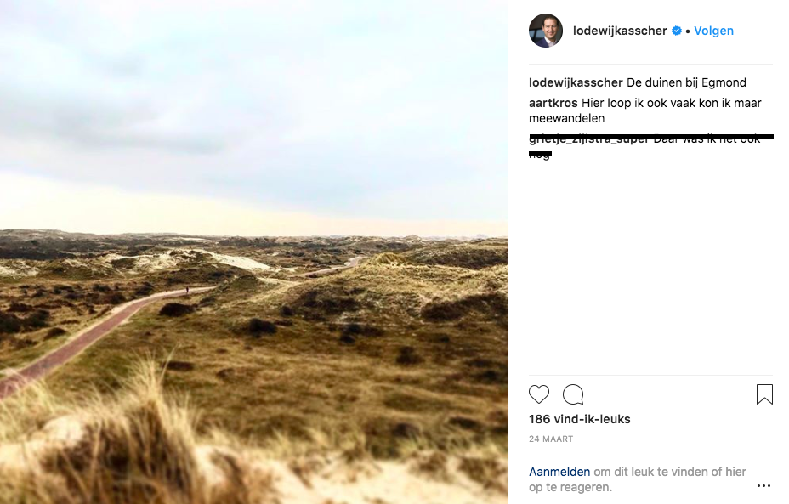
Task: Open lodewijkasscher username in the post header
Action: click(621, 31)
